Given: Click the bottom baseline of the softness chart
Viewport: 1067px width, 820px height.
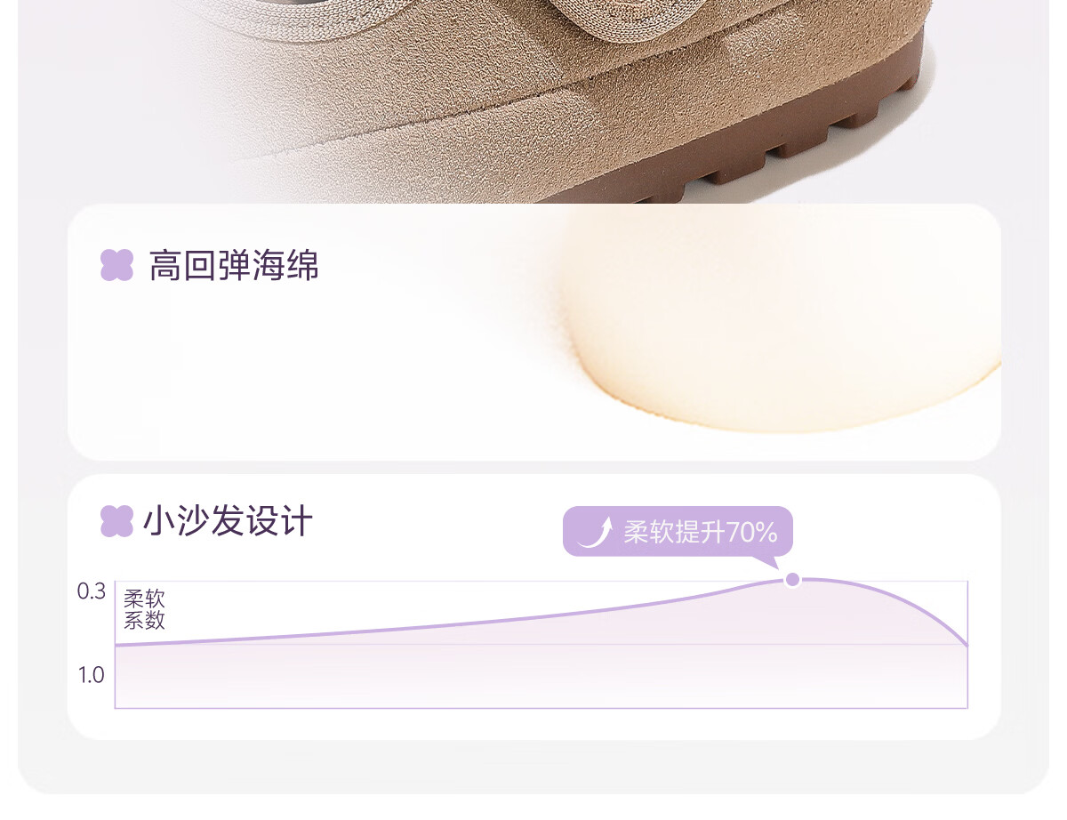Looking at the screenshot, I should (541, 708).
